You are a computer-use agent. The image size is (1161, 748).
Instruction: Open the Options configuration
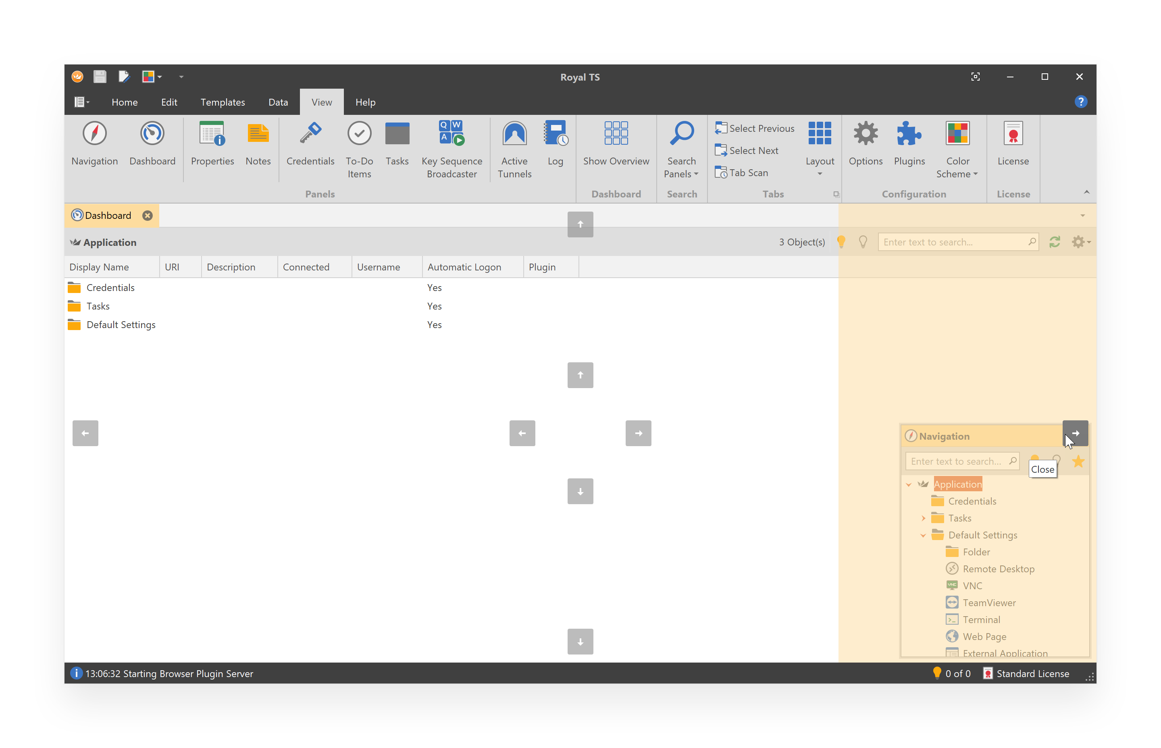865,144
